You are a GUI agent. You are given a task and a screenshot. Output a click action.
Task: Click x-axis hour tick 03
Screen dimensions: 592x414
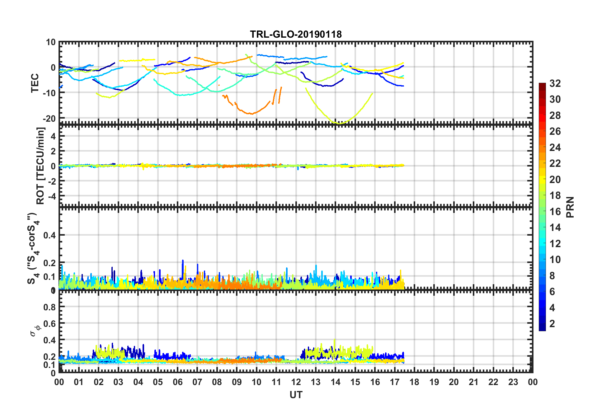coord(118,382)
